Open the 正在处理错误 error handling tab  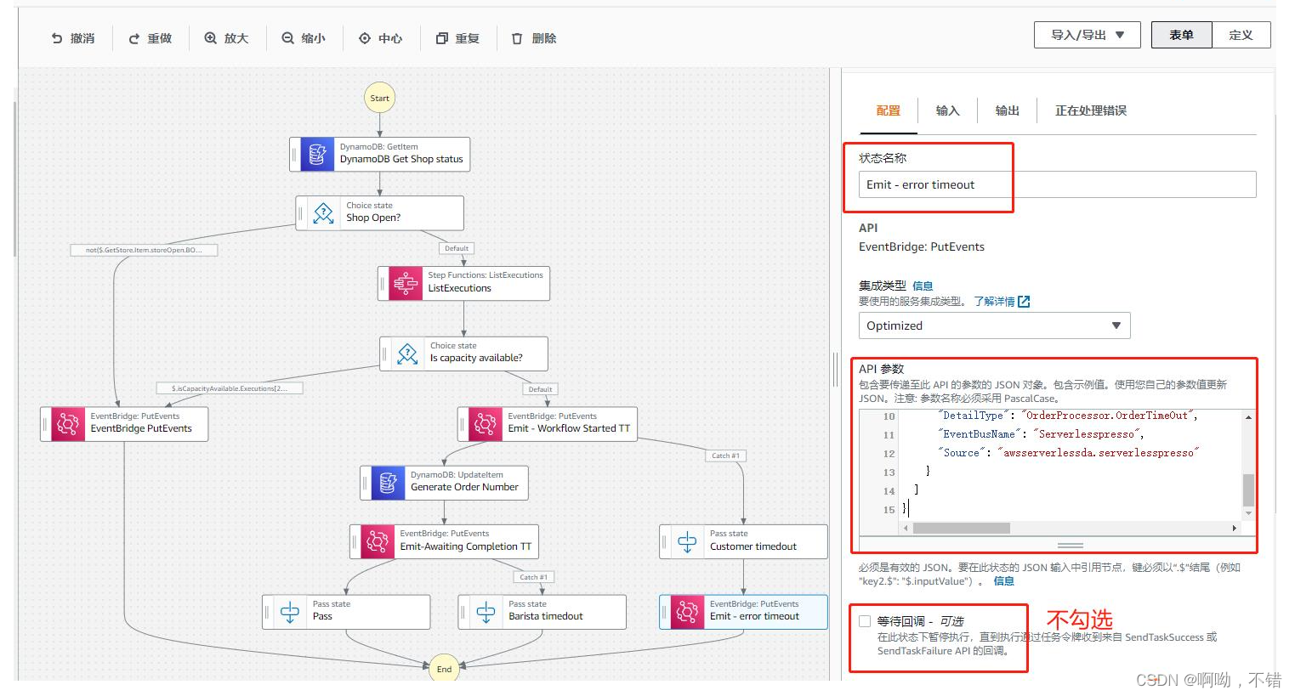(1091, 110)
